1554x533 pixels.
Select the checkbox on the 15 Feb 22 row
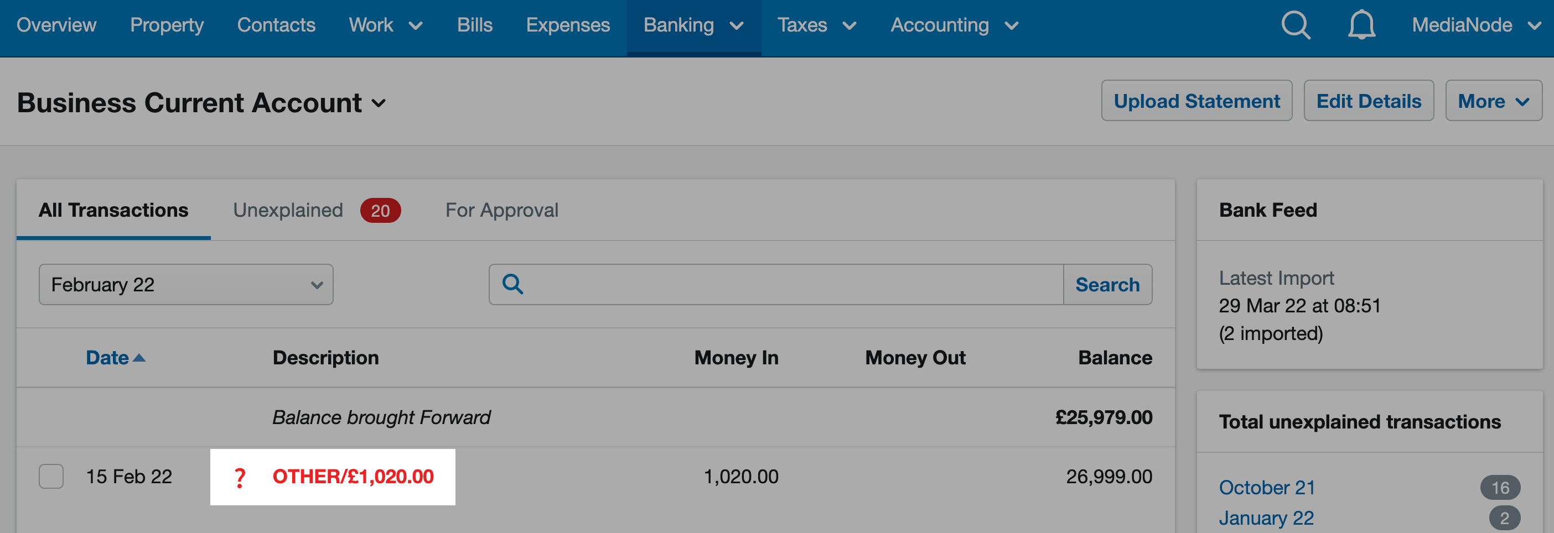coord(51,476)
